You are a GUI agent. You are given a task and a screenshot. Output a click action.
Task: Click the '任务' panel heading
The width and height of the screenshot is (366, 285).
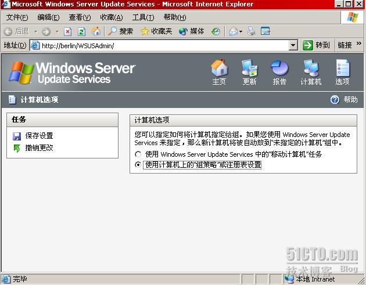19,120
